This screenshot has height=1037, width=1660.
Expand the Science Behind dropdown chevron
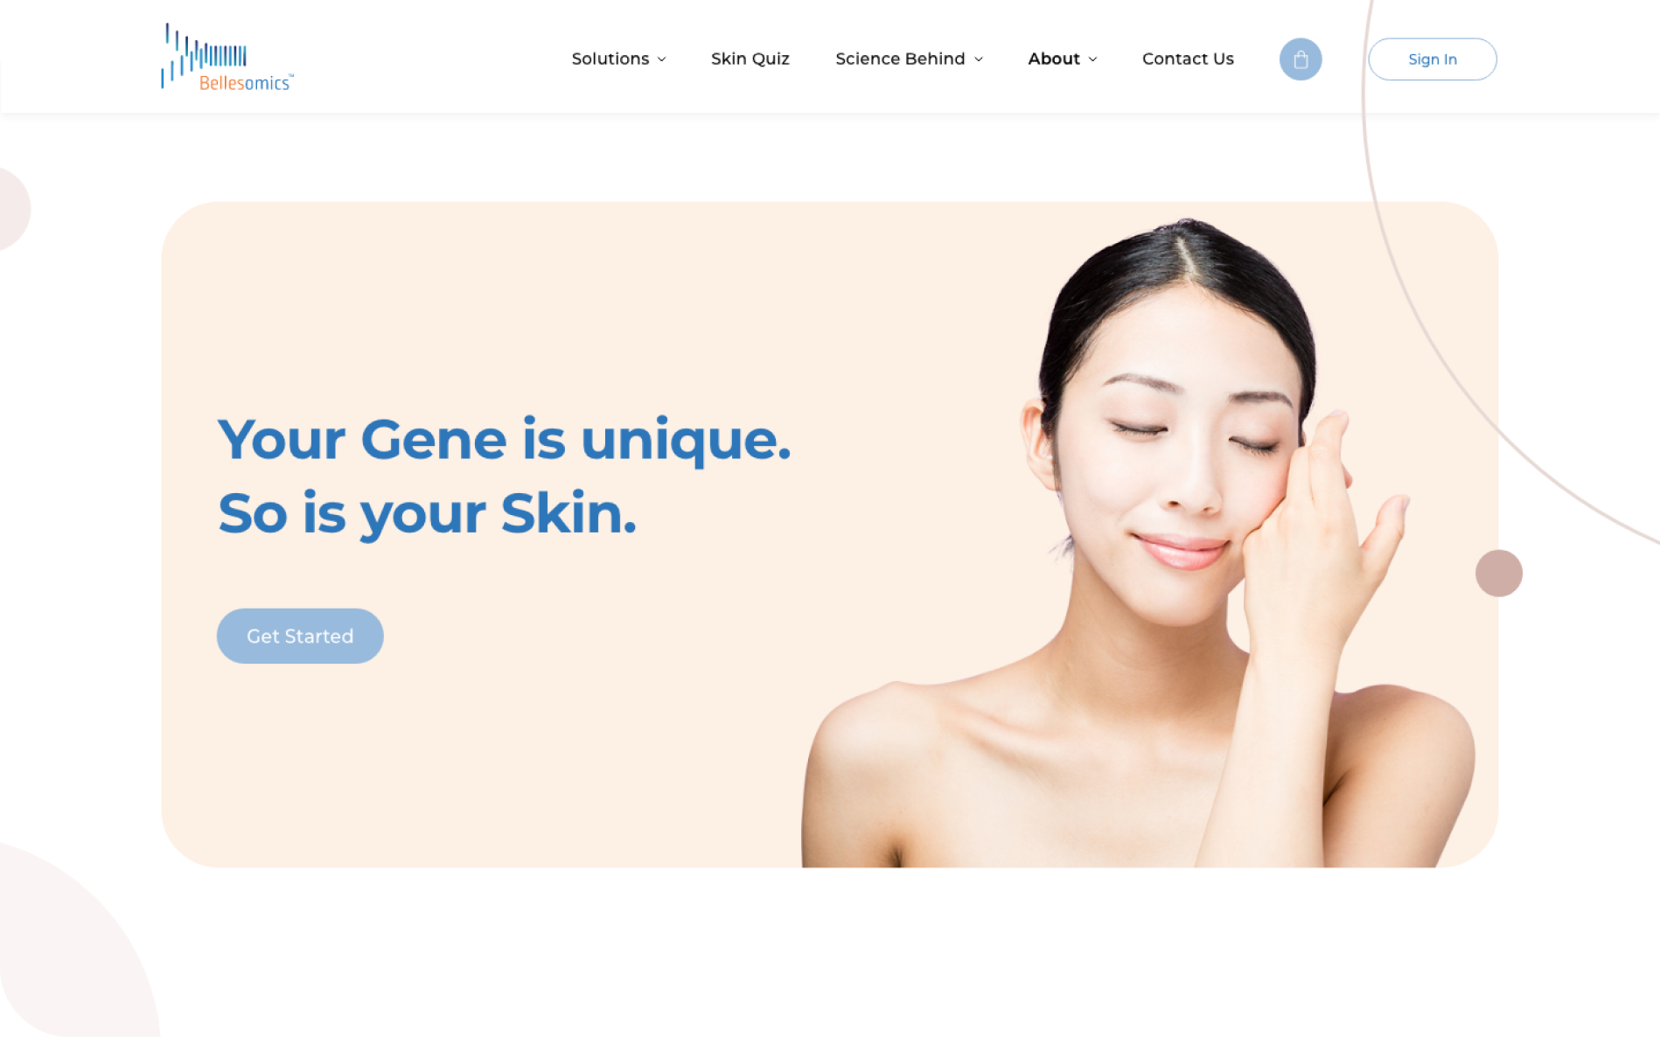tap(979, 59)
